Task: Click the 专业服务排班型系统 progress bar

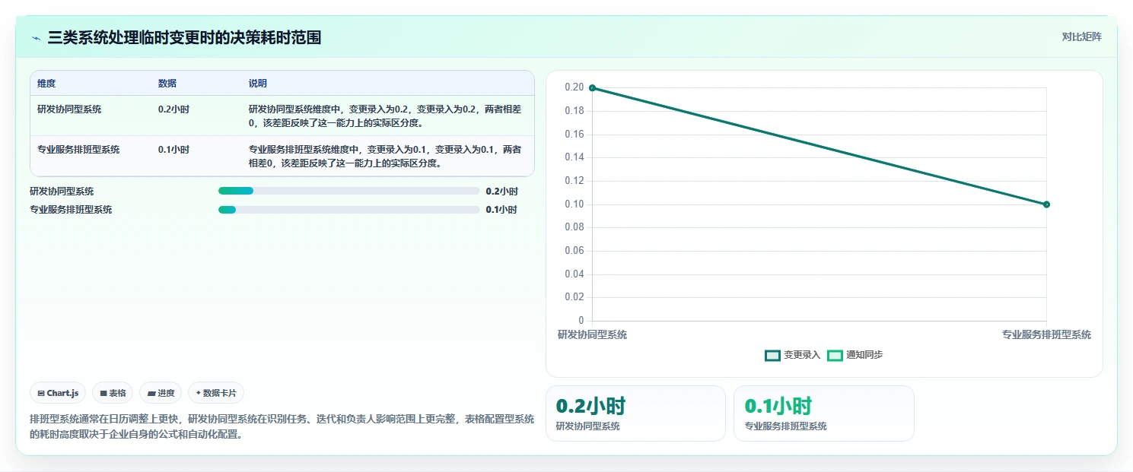Action: coord(348,209)
